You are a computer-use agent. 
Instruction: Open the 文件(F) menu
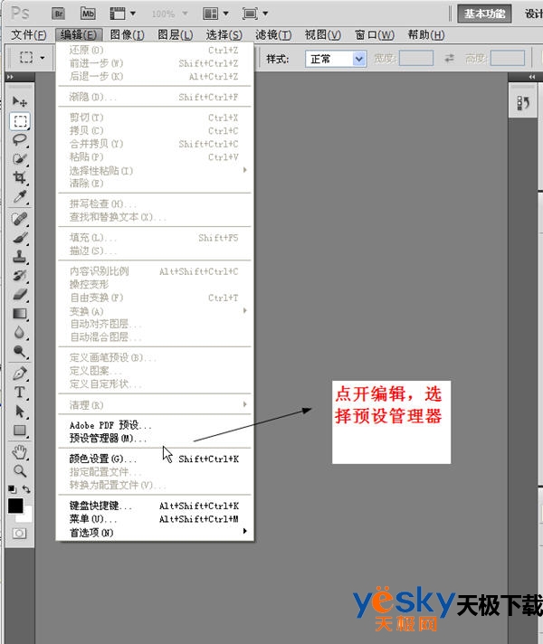click(x=28, y=35)
